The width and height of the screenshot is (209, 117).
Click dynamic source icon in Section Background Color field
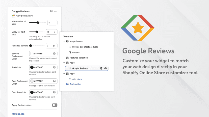click(x=54, y=53)
